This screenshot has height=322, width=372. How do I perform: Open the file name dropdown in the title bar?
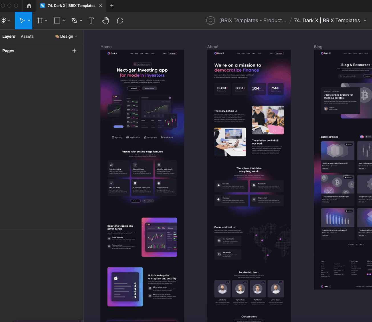coord(365,20)
